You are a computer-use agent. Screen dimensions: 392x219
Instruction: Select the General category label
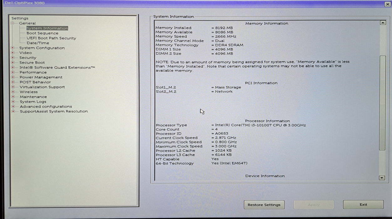(27, 23)
